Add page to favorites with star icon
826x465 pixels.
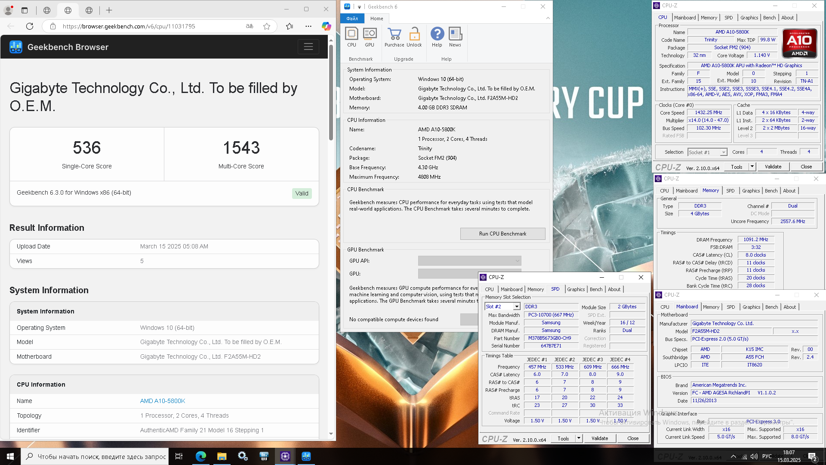[267, 26]
